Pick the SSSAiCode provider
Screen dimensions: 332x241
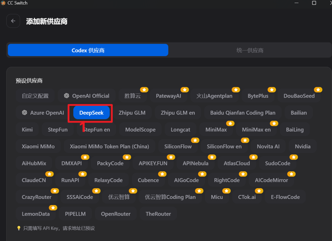[x=80, y=197]
